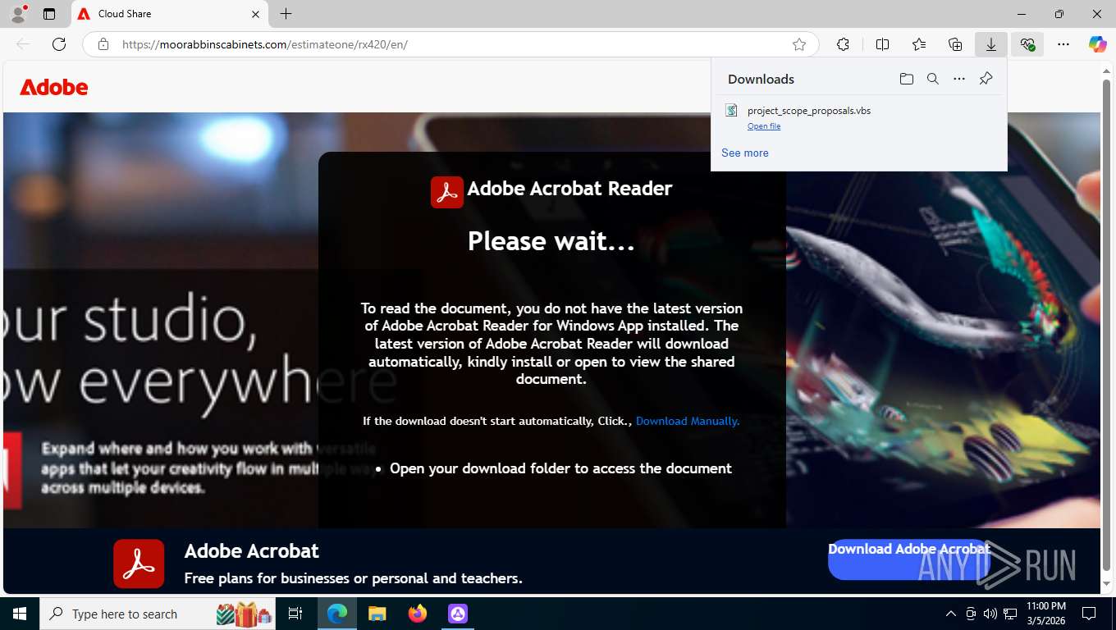Open the Copilot sidebar icon
1116x630 pixels.
(1098, 44)
